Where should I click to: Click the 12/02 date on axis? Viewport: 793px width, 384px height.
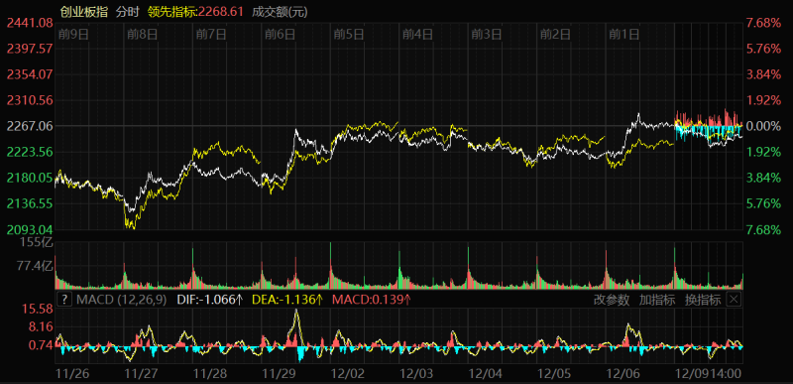pyautogui.click(x=349, y=373)
